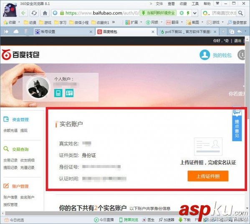The width and height of the screenshot is (250, 224).
Task: Open 充值记录 link
Action: click(28, 168)
